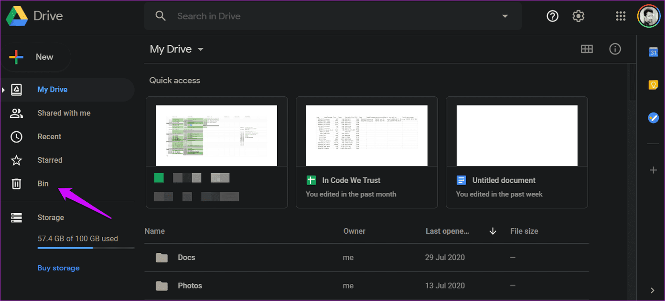Screen dimensions: 665x301
Task: Sort by the Name column header
Action: click(155, 231)
